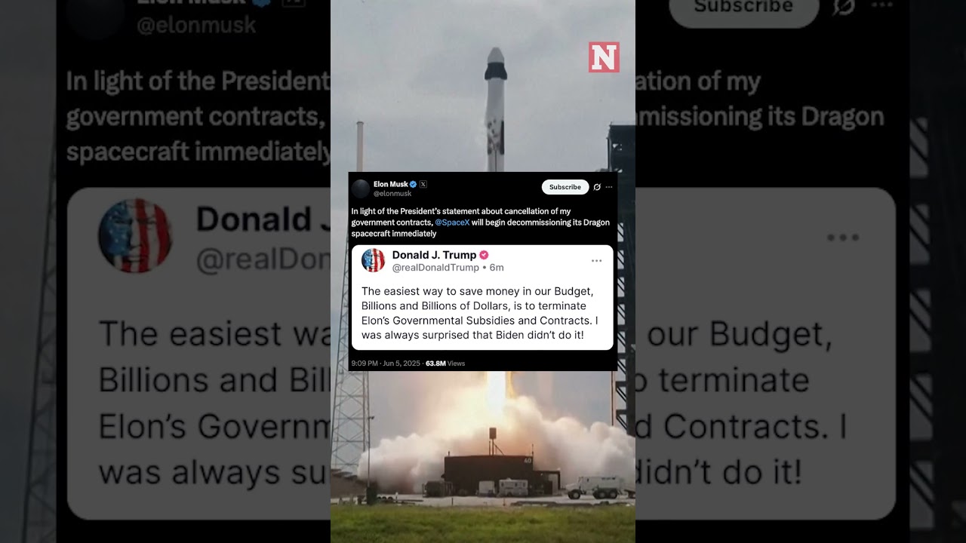Screen dimensions: 966x543
Task: Follow the @SpaceX mention link
Action: [x=452, y=222]
